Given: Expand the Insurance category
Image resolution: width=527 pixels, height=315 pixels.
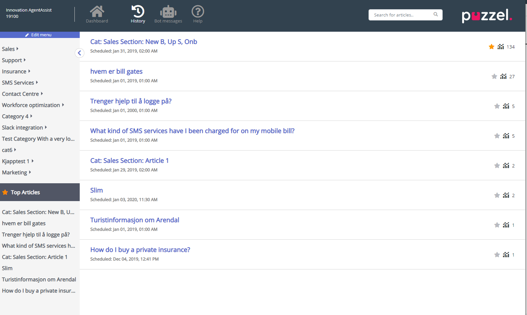Looking at the screenshot, I should (x=16, y=71).
